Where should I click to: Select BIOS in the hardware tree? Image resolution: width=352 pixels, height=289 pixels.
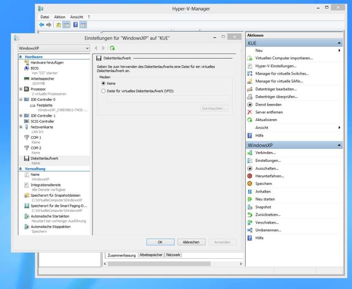click(35, 68)
